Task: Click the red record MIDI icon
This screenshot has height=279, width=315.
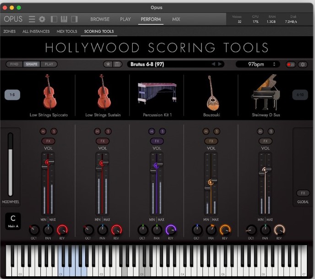Action: tap(291, 65)
